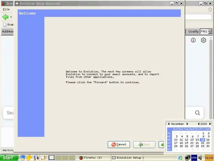
Task: Close the Evolution Setup Assistant window
Action: [x=181, y=3]
